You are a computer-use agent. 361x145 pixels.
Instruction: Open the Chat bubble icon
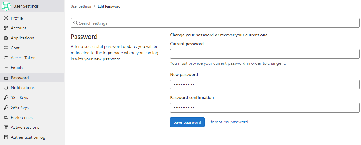6,48
